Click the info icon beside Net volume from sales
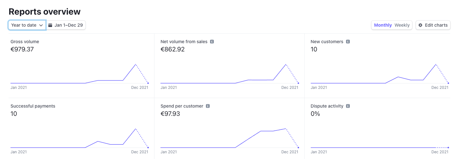 coord(212,42)
